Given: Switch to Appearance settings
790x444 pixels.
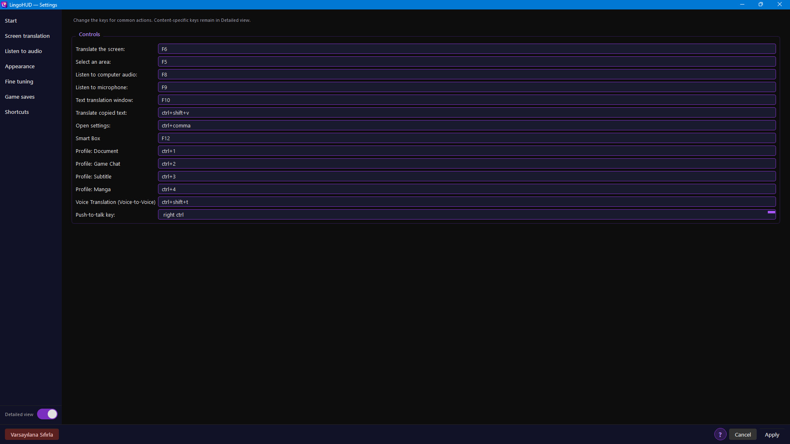Looking at the screenshot, I should pos(20,66).
